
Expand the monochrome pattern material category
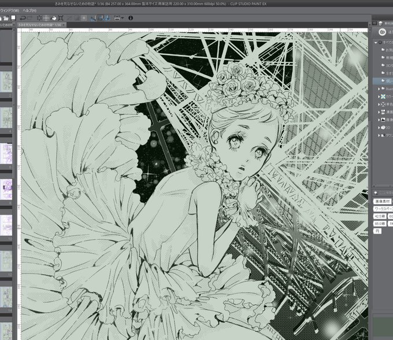tap(379, 104)
